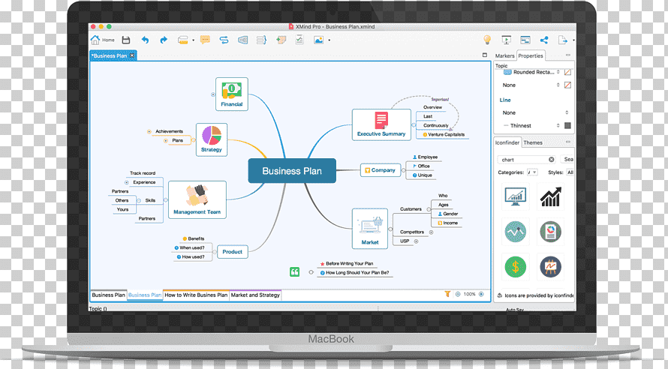Screen dimensions: 668x369
Task: Open the Thinnest line width dropdown
Action: click(x=558, y=125)
